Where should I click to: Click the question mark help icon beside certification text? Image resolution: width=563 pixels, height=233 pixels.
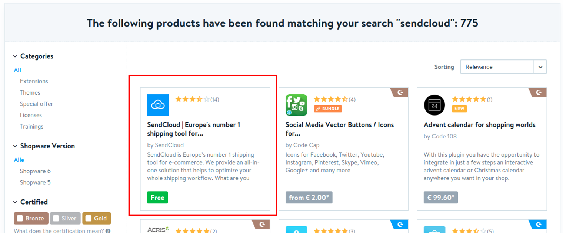108,231
